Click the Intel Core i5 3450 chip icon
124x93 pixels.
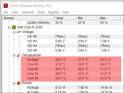[14, 27]
